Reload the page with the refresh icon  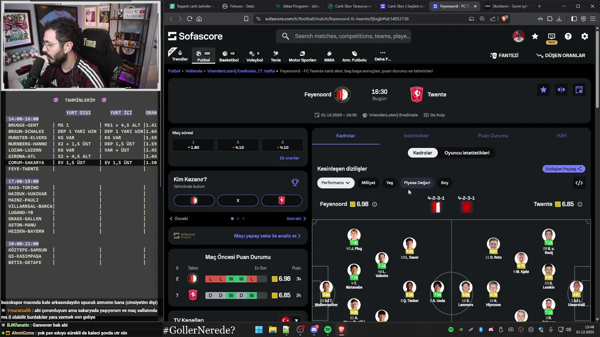189,19
